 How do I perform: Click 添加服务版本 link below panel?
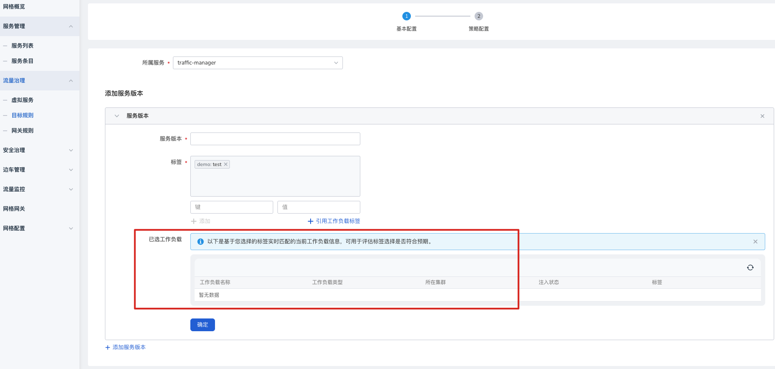[125, 347]
